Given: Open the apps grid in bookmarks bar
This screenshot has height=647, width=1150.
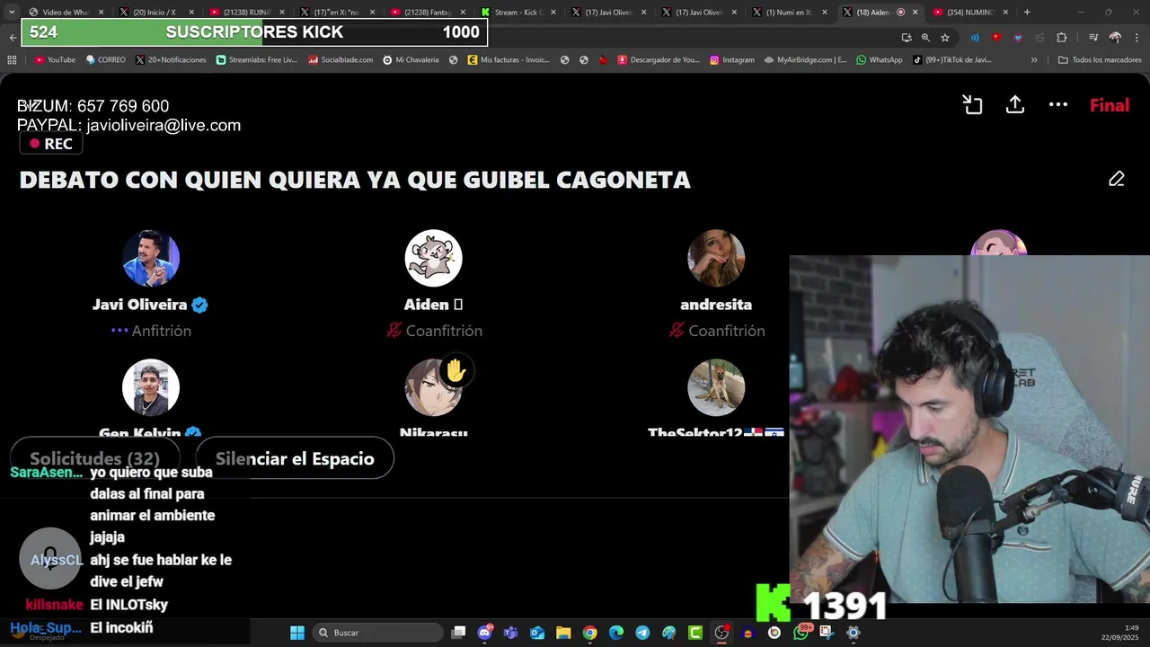Looking at the screenshot, I should click(x=12, y=59).
